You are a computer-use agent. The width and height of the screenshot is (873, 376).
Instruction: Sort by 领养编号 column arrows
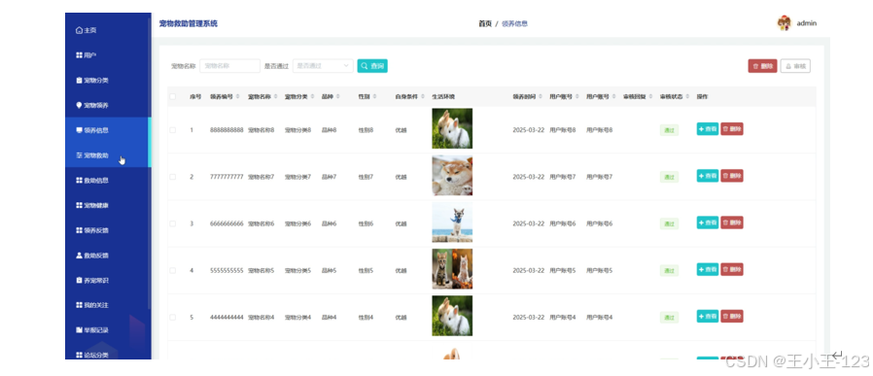coord(238,97)
